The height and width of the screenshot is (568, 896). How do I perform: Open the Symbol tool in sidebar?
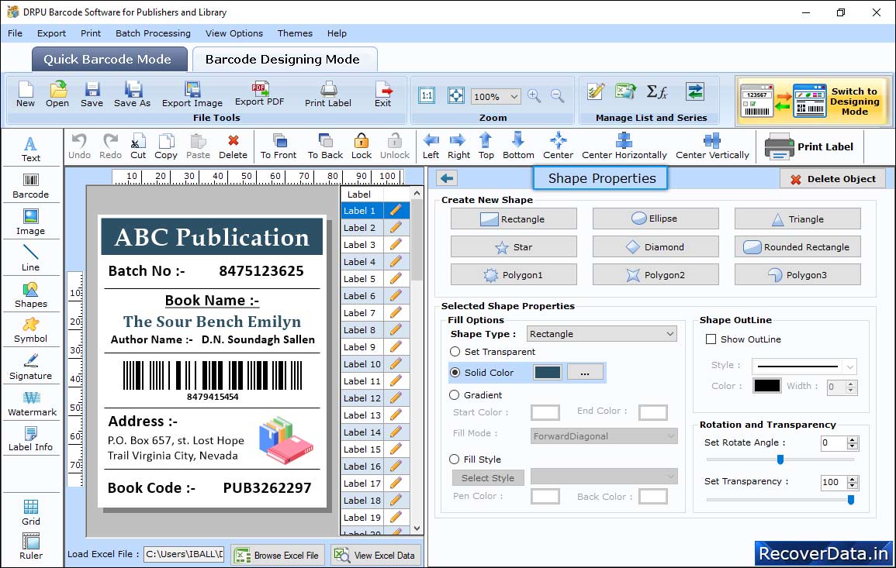point(31,331)
